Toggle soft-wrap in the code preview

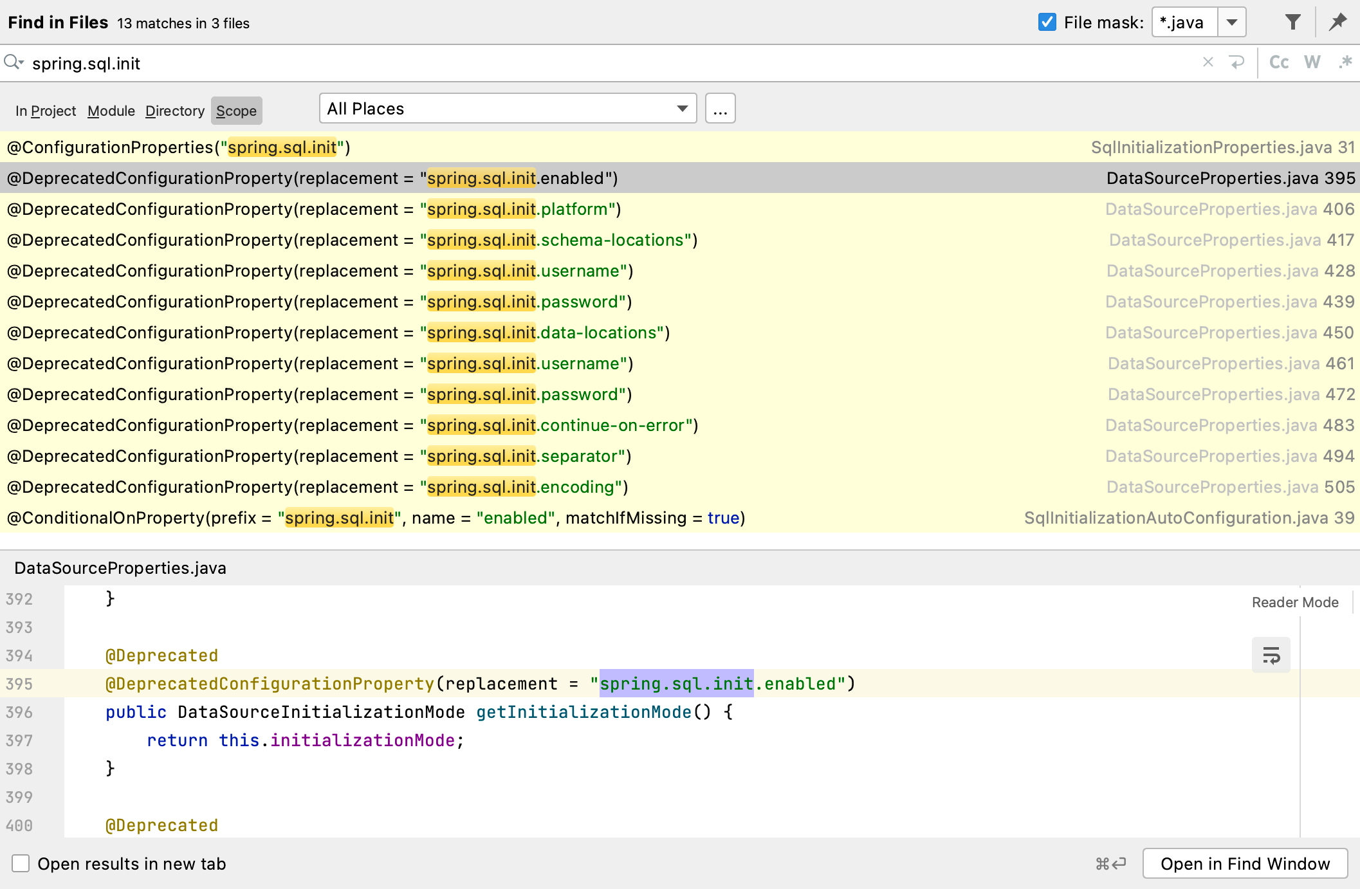pos(1271,655)
